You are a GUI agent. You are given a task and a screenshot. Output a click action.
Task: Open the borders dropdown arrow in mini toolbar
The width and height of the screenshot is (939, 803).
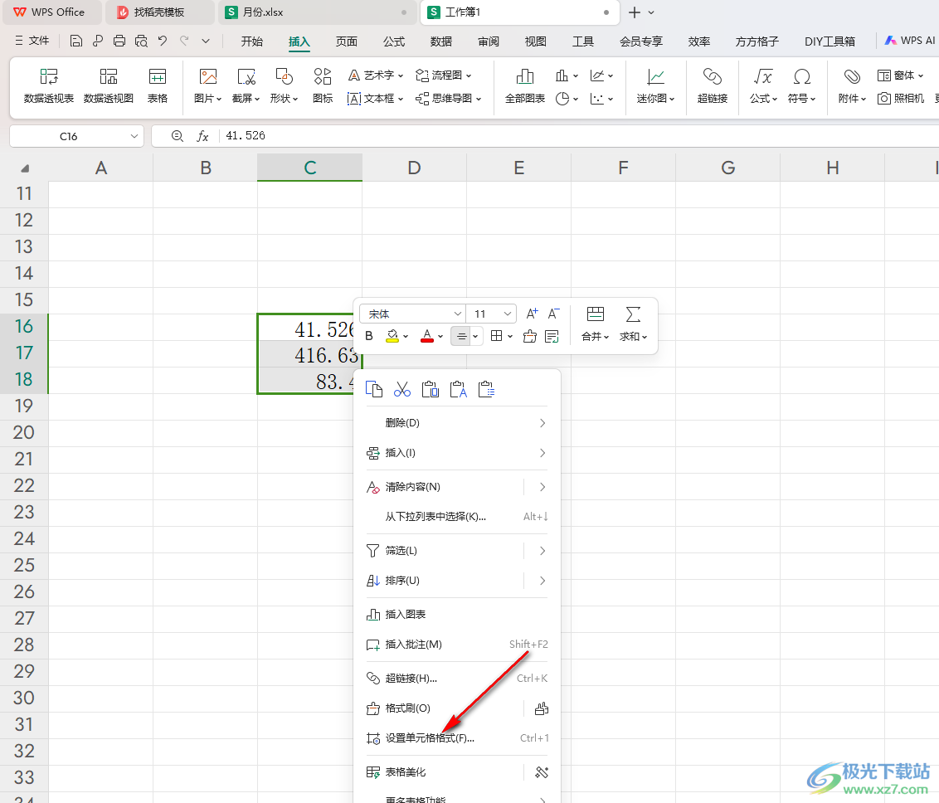click(x=510, y=337)
